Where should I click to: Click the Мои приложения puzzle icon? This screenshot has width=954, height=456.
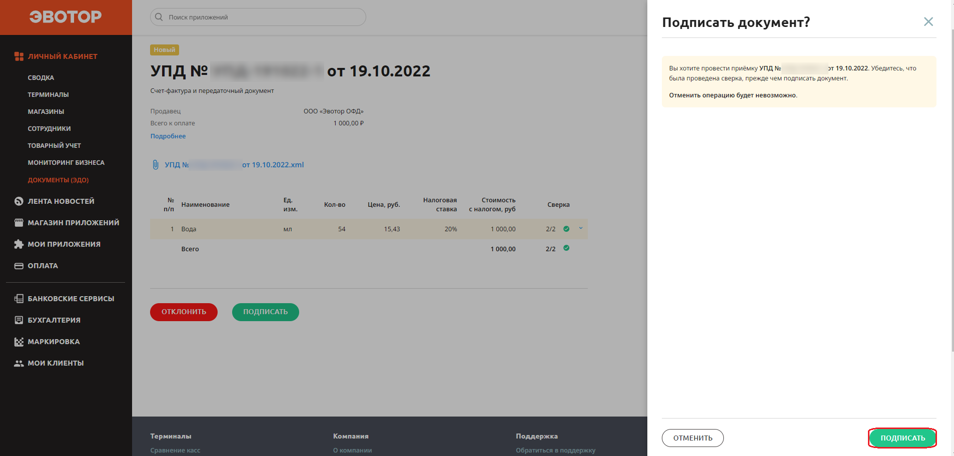tap(19, 244)
